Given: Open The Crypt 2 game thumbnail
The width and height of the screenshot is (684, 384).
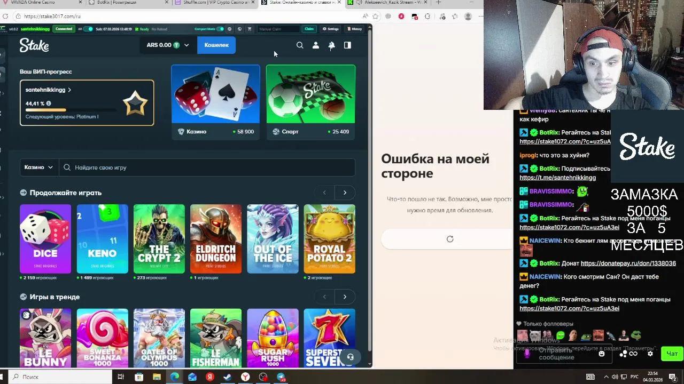Looking at the screenshot, I should [159, 239].
